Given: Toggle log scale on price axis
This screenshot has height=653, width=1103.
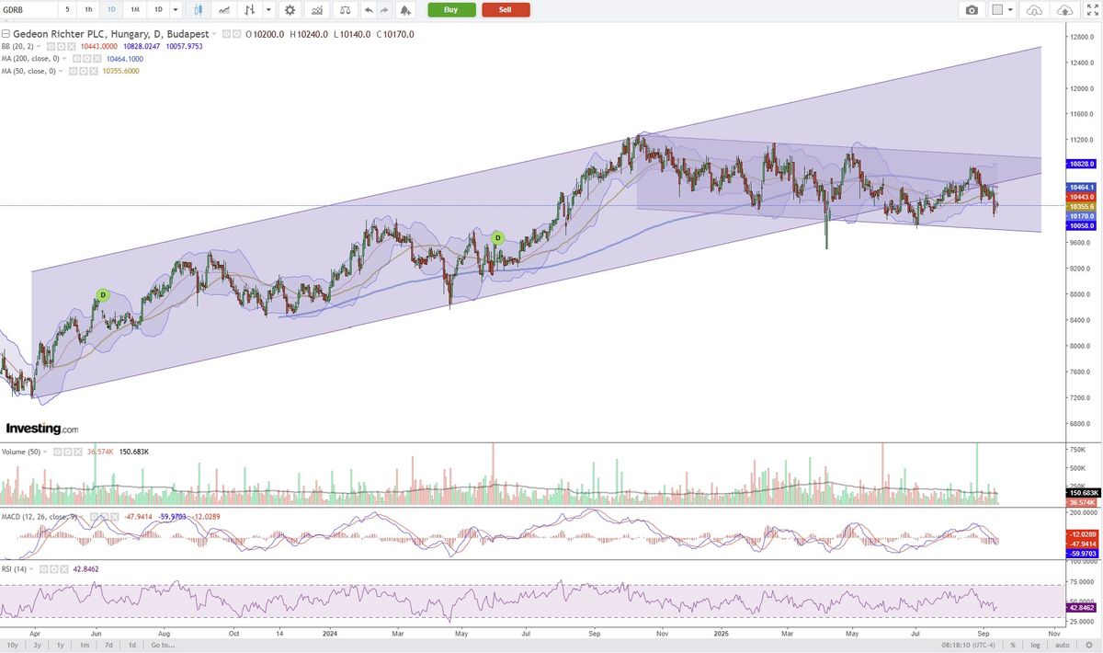Looking at the screenshot, I should [1037, 646].
